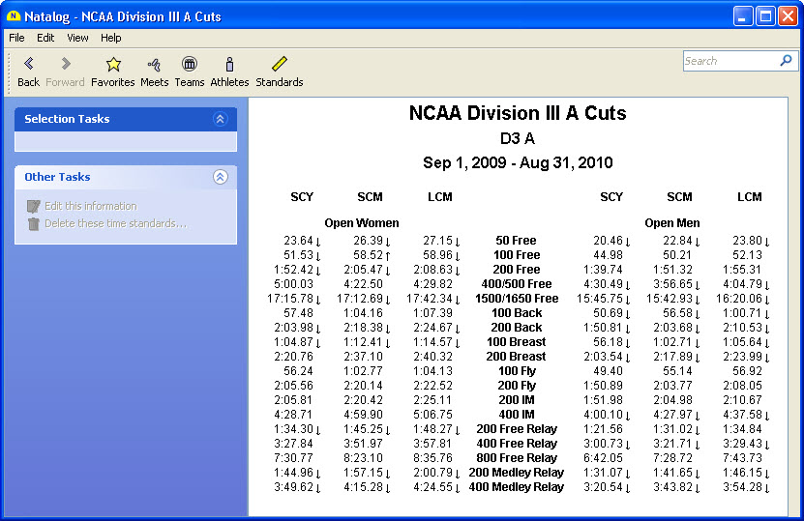Image resolution: width=804 pixels, height=521 pixels.
Task: Click the search magnifier icon
Action: [786, 61]
